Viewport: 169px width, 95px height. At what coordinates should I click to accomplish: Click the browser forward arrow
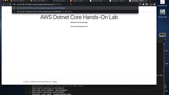coord(7,4)
